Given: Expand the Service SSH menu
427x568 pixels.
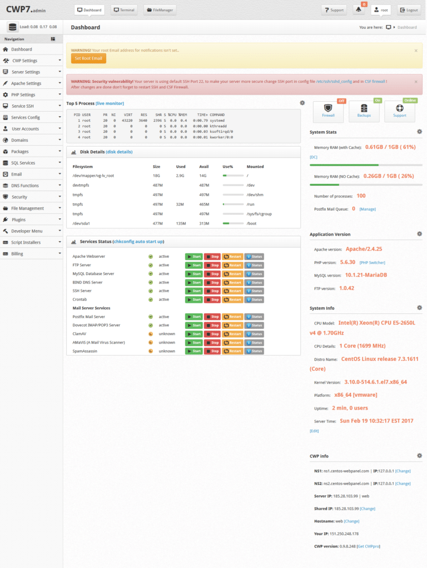Looking at the screenshot, I should (x=32, y=106).
